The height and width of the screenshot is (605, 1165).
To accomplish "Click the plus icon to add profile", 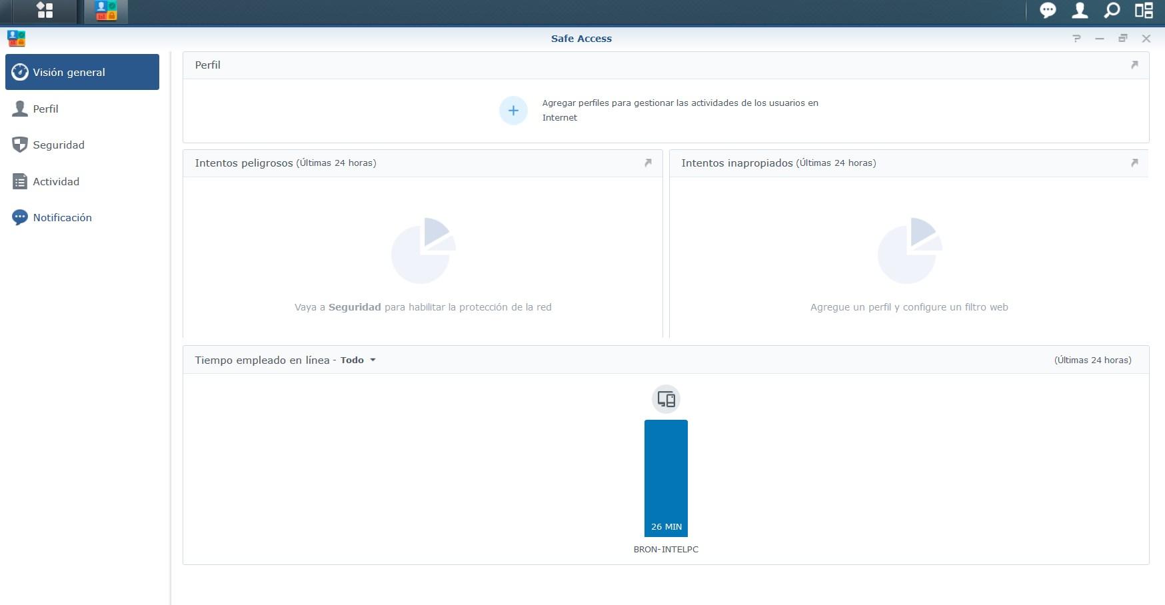I will [x=513, y=111].
